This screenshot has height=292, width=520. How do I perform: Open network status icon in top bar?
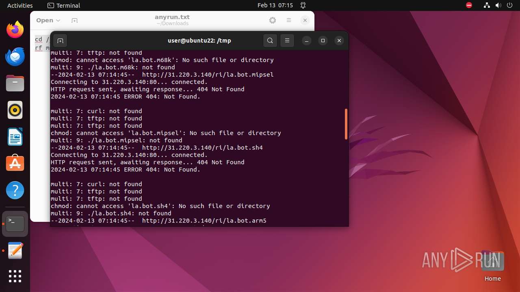487,5
